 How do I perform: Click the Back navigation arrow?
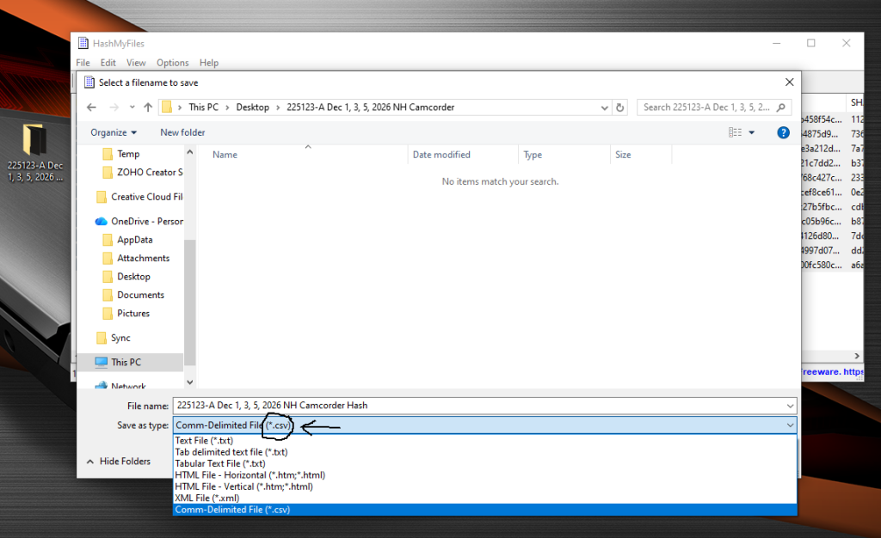91,107
